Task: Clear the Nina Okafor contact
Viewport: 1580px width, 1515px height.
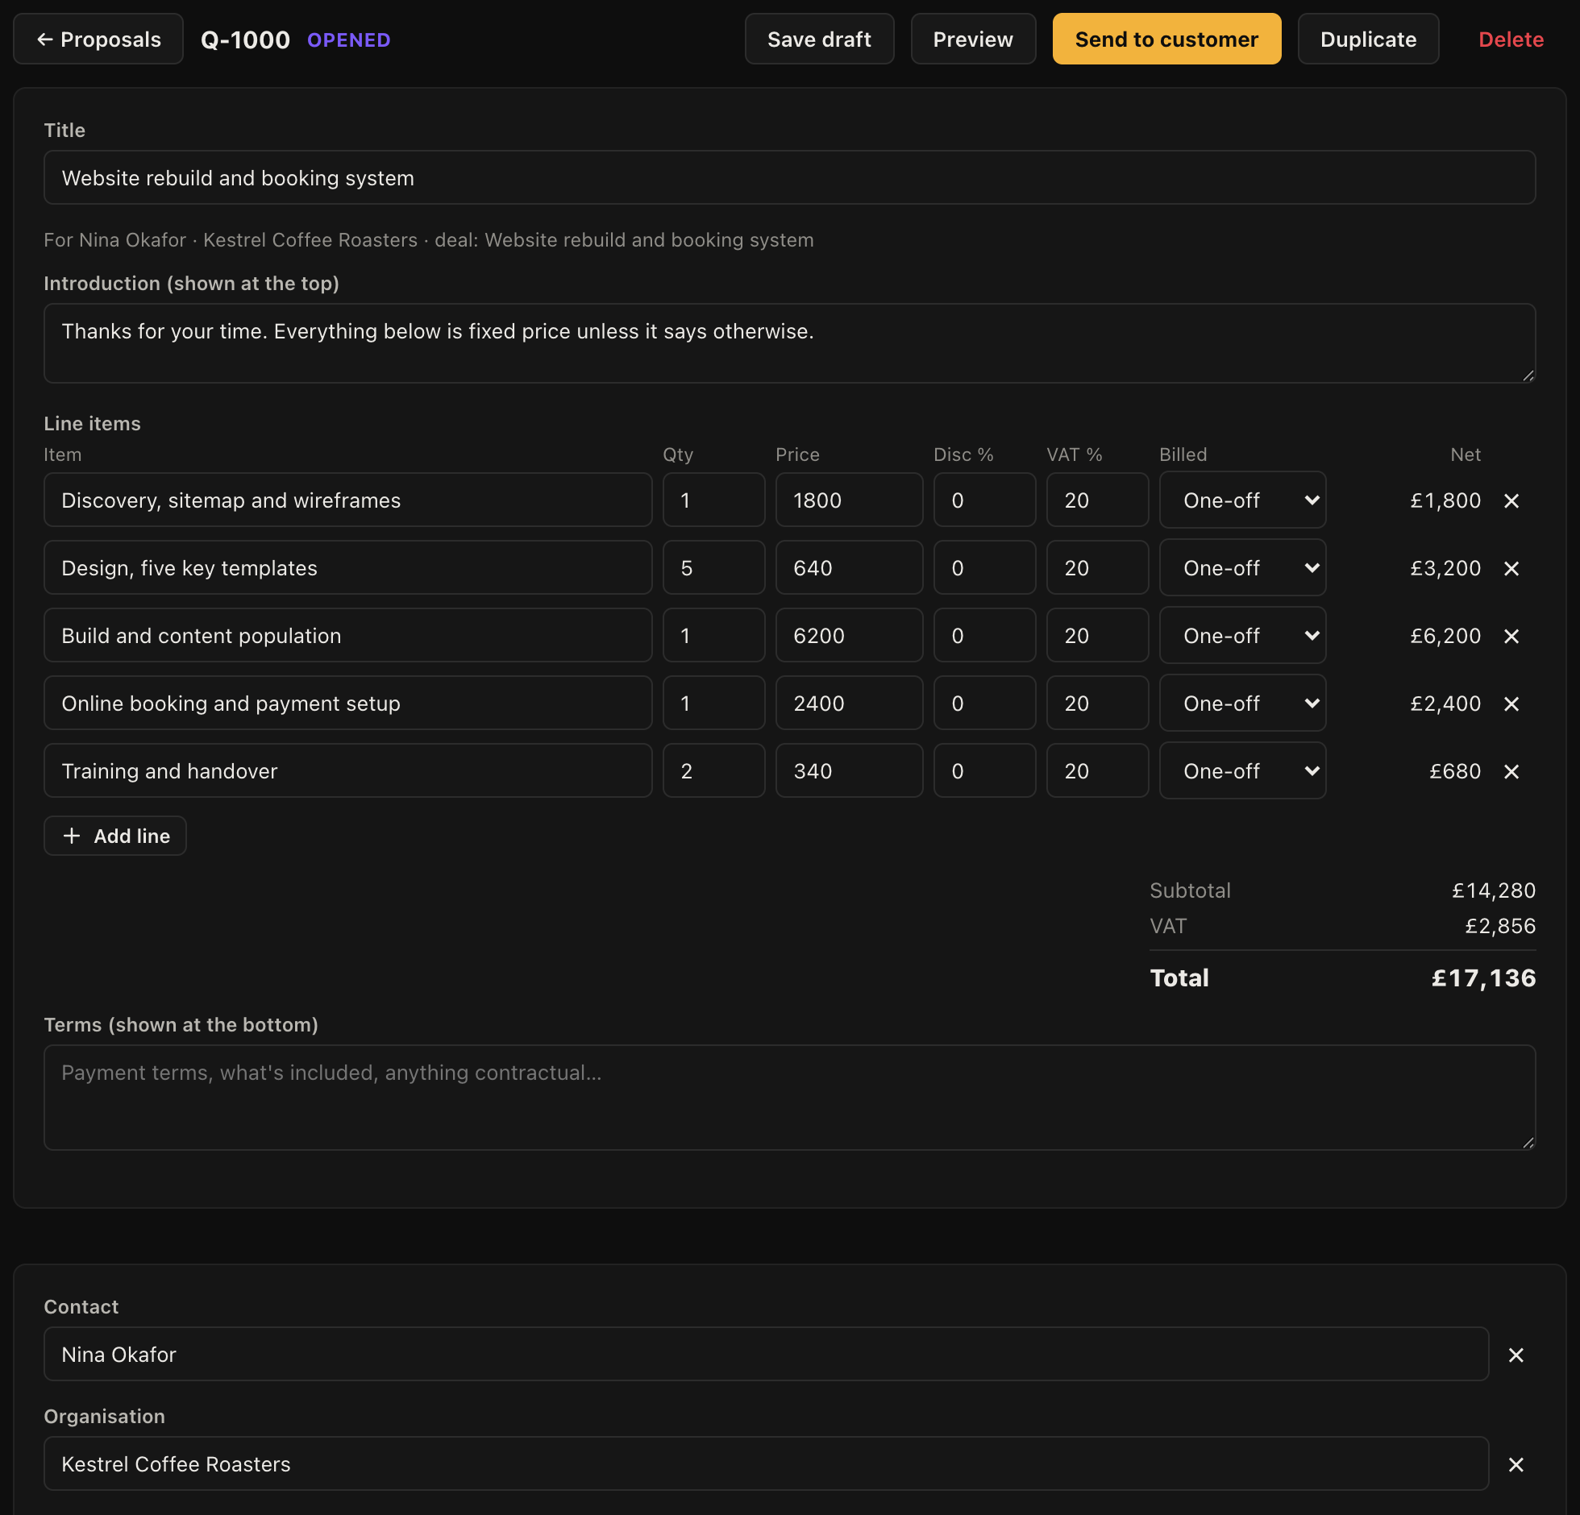Action: [1516, 1355]
